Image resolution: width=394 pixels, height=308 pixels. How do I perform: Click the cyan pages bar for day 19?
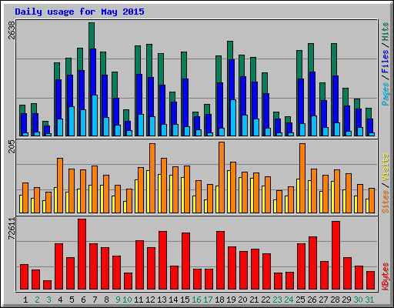(x=233, y=118)
